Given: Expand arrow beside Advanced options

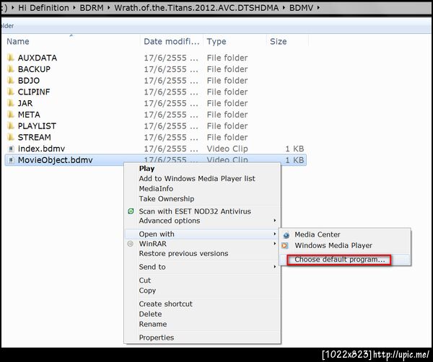Looking at the screenshot, I should (274, 221).
